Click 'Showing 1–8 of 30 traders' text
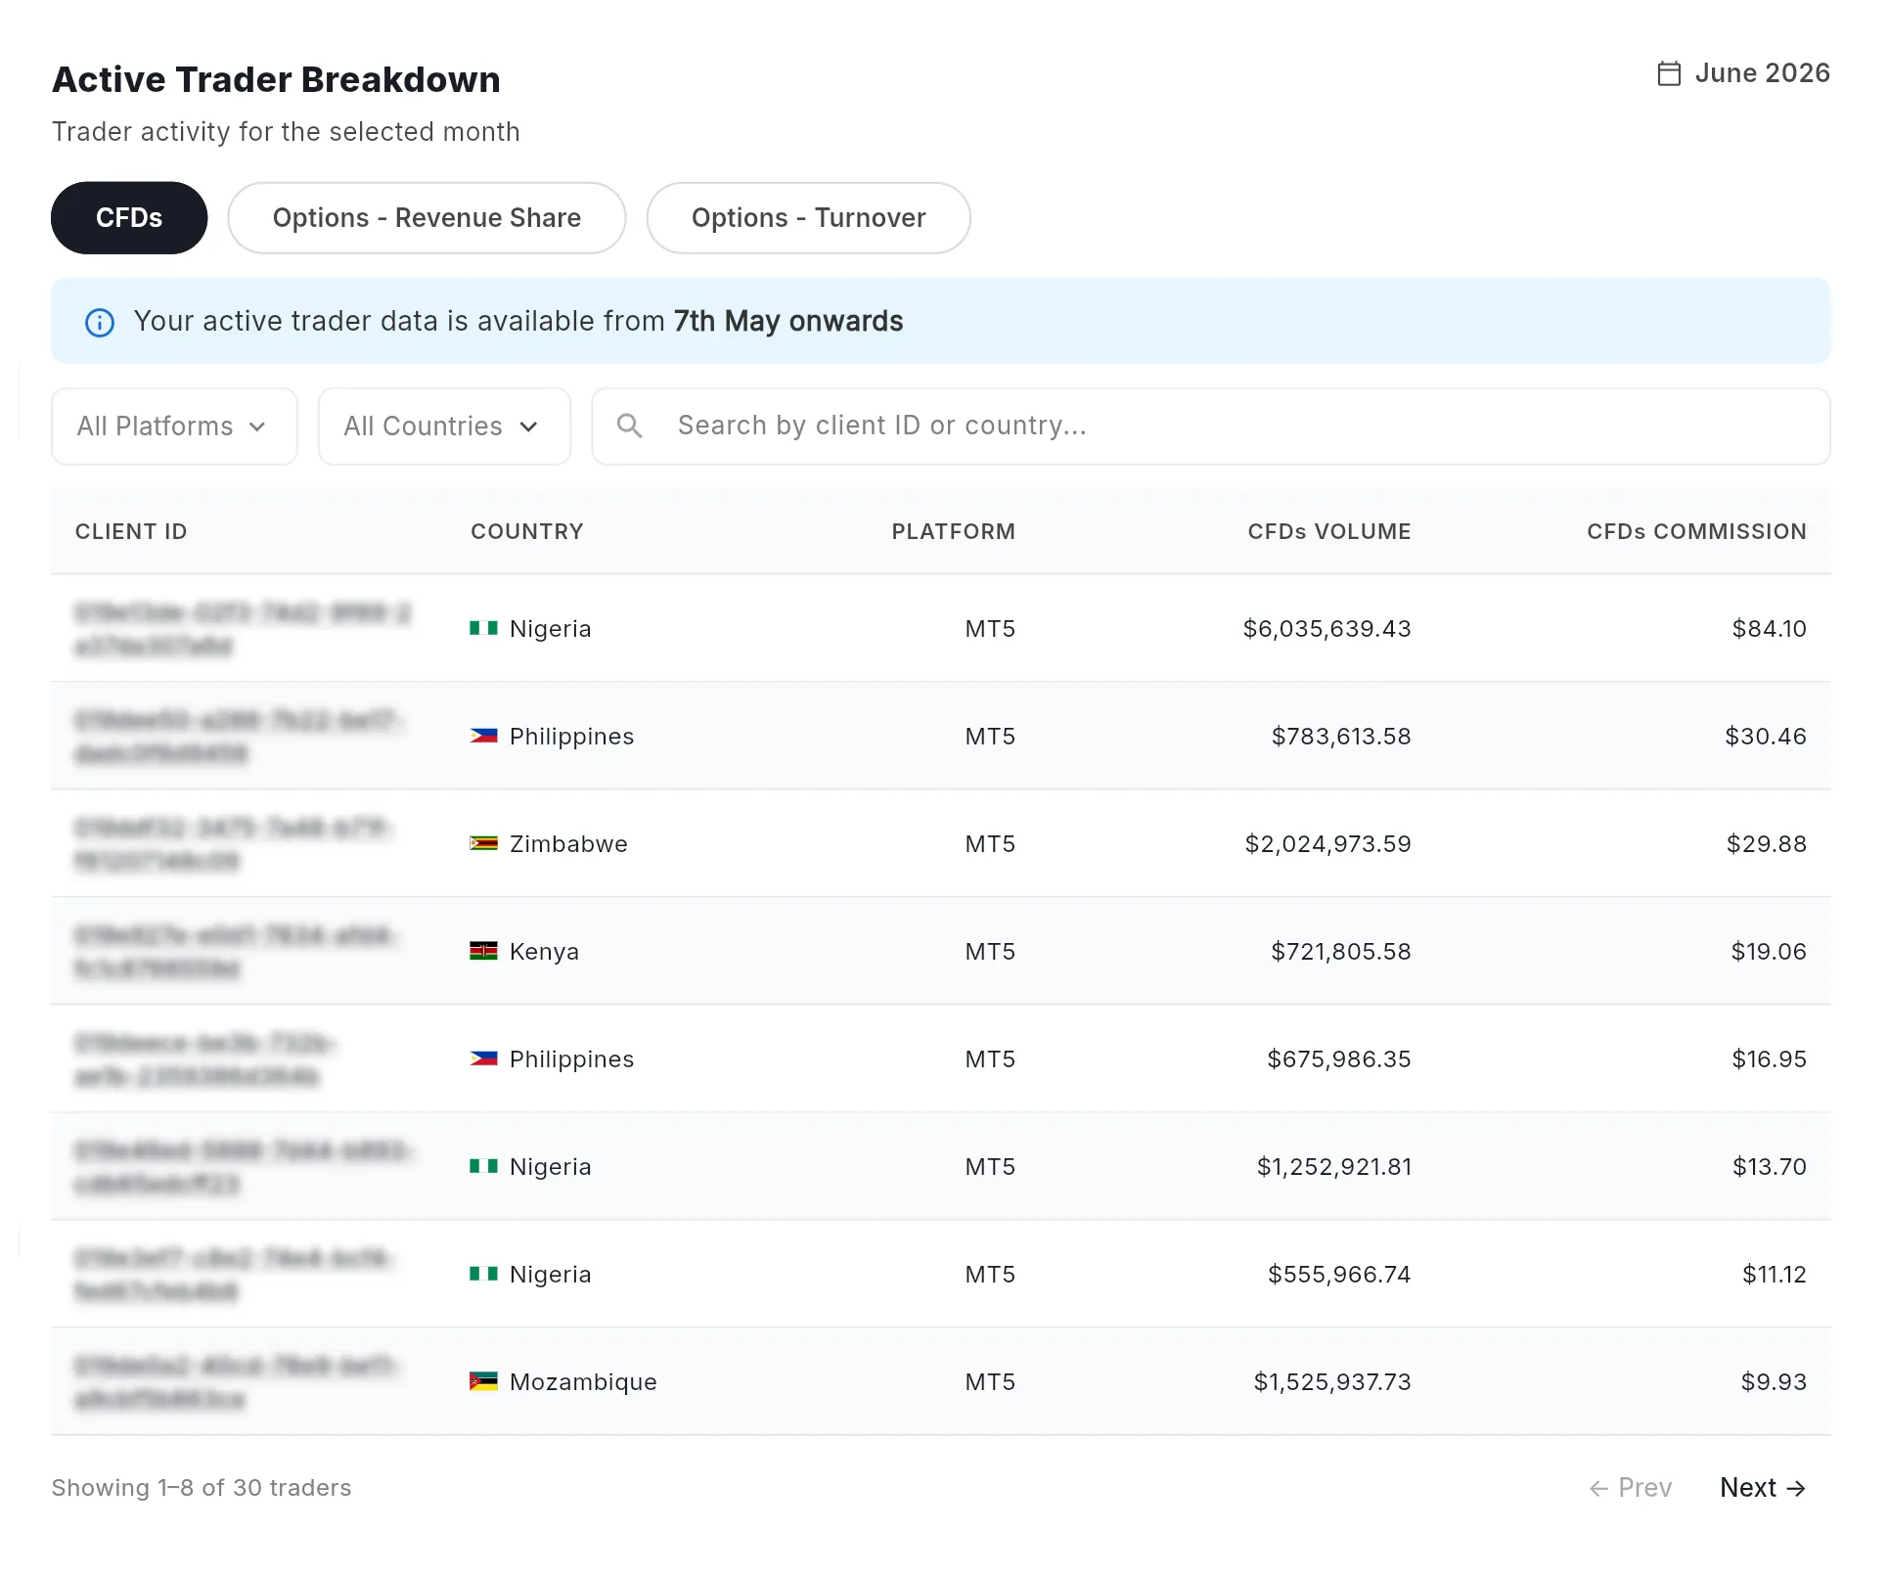Viewport: 1888px width, 1575px height. 202,1488
